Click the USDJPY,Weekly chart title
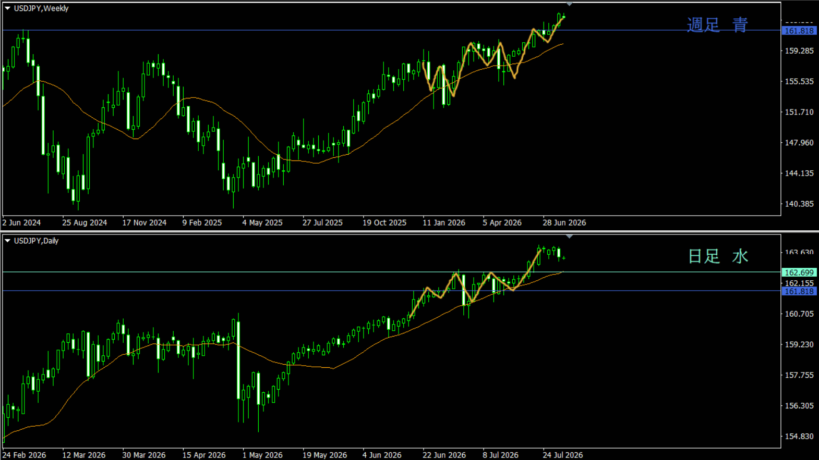Image resolution: width=819 pixels, height=460 pixels. pyautogui.click(x=41, y=8)
